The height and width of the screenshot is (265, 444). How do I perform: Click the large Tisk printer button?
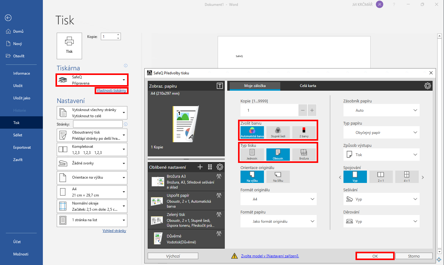coord(69,46)
